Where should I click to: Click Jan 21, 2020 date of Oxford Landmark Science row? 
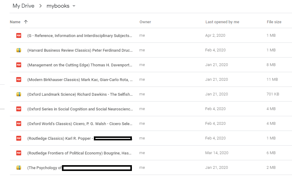pyautogui.click(x=217, y=94)
